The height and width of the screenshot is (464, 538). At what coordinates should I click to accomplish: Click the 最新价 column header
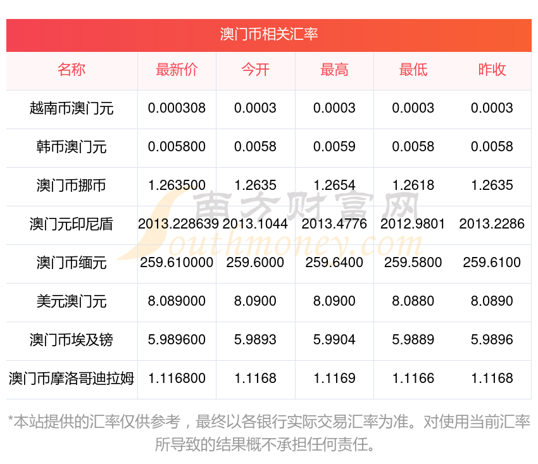pos(177,70)
